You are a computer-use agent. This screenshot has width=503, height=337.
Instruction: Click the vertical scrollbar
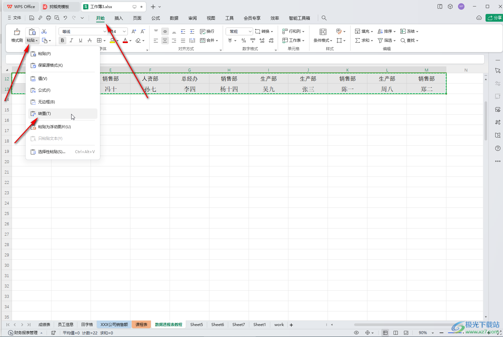pyautogui.click(x=486, y=121)
